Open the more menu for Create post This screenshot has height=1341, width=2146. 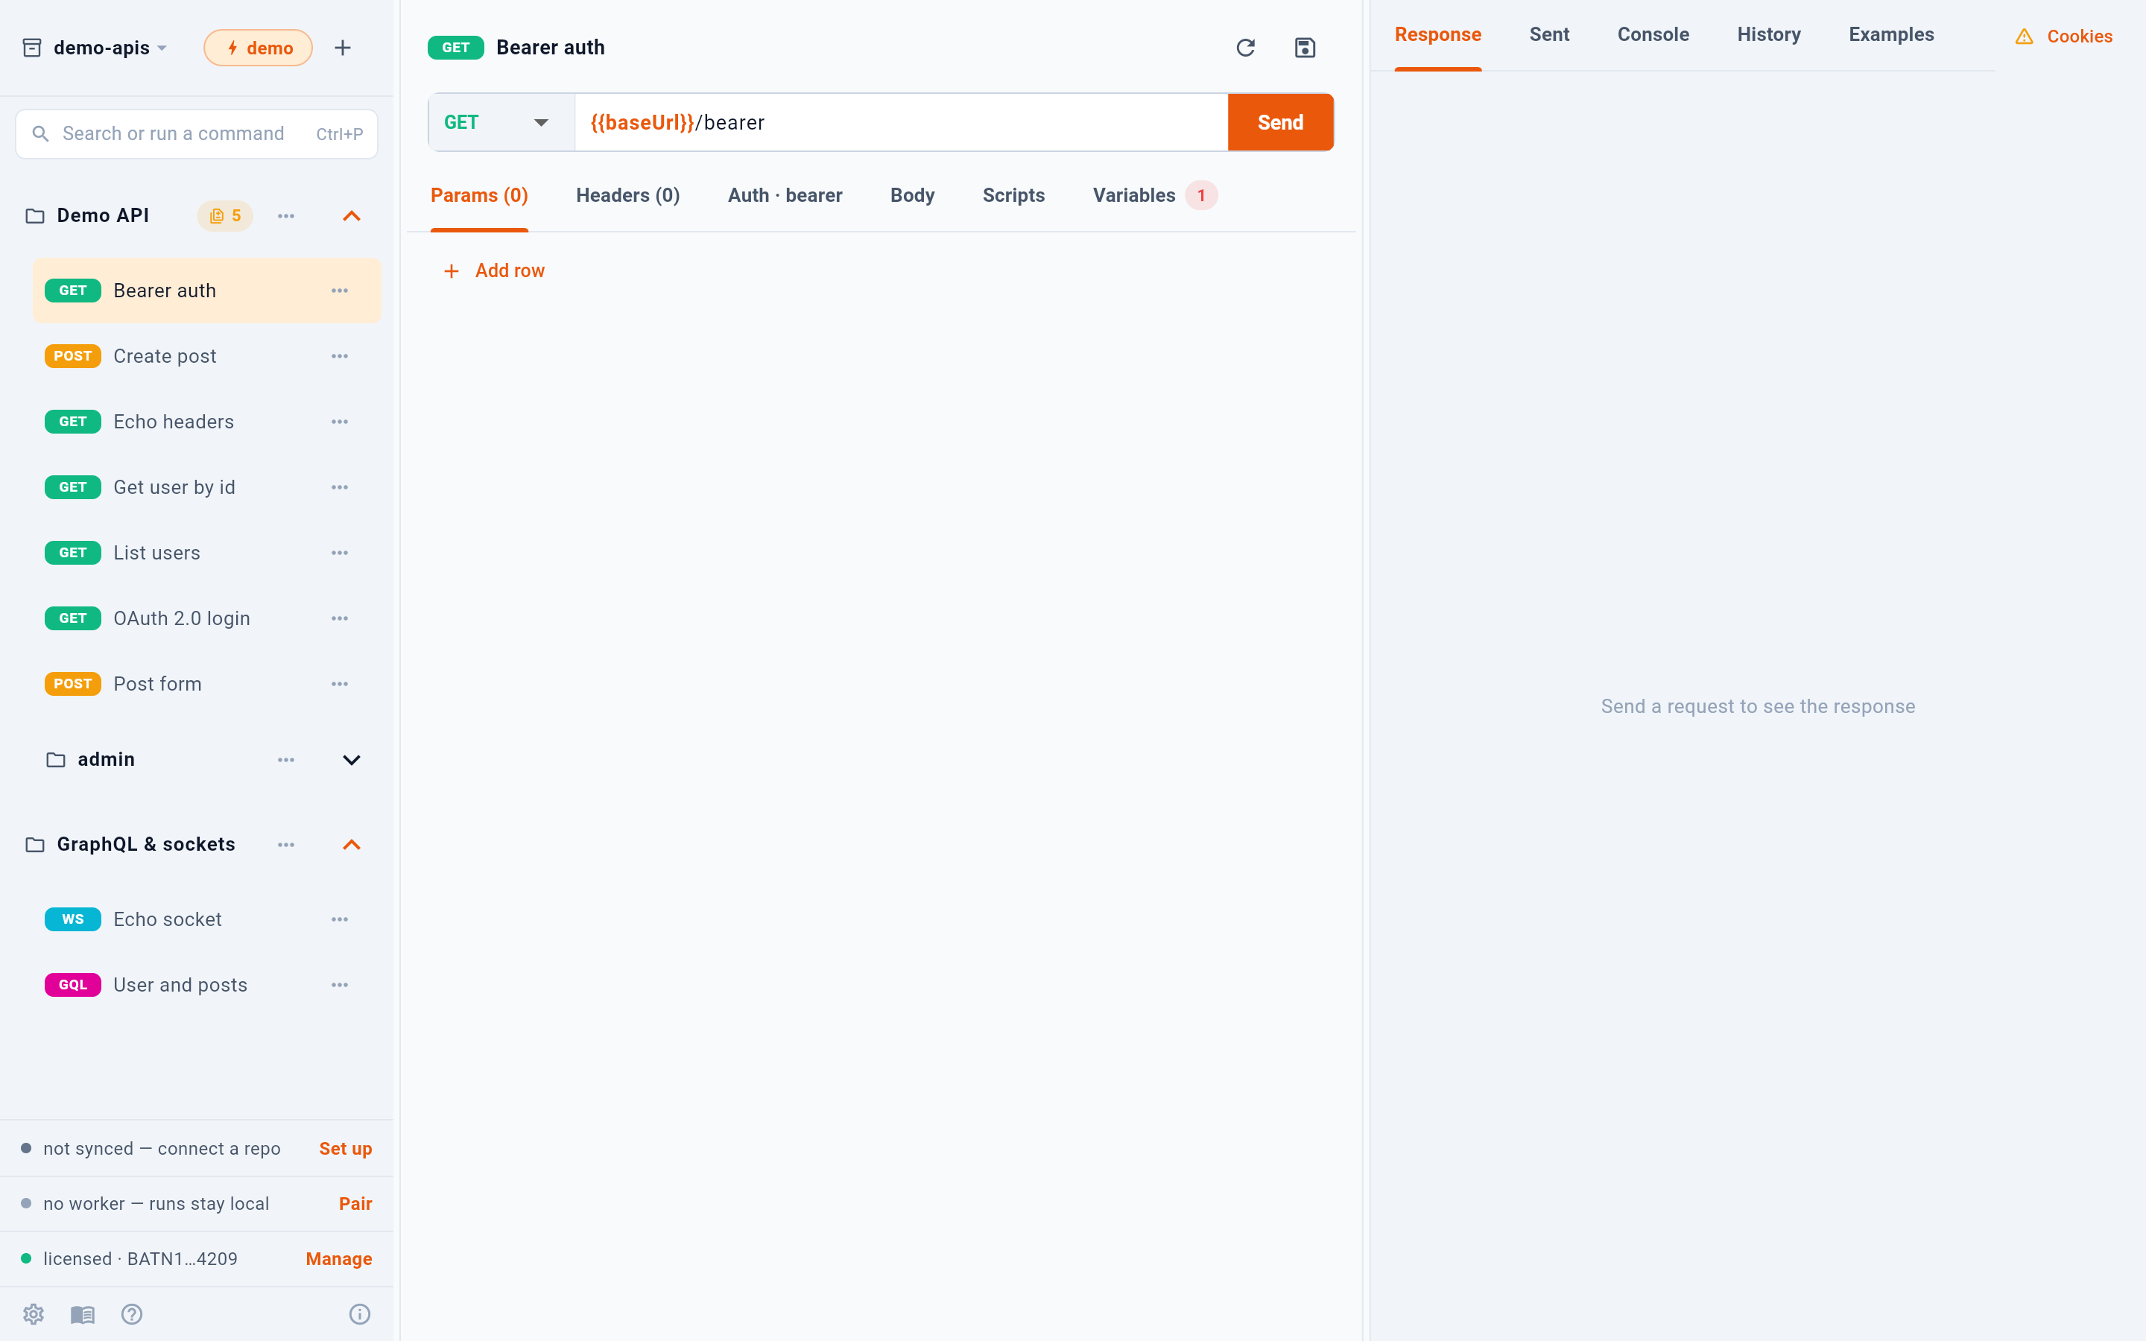tap(340, 357)
